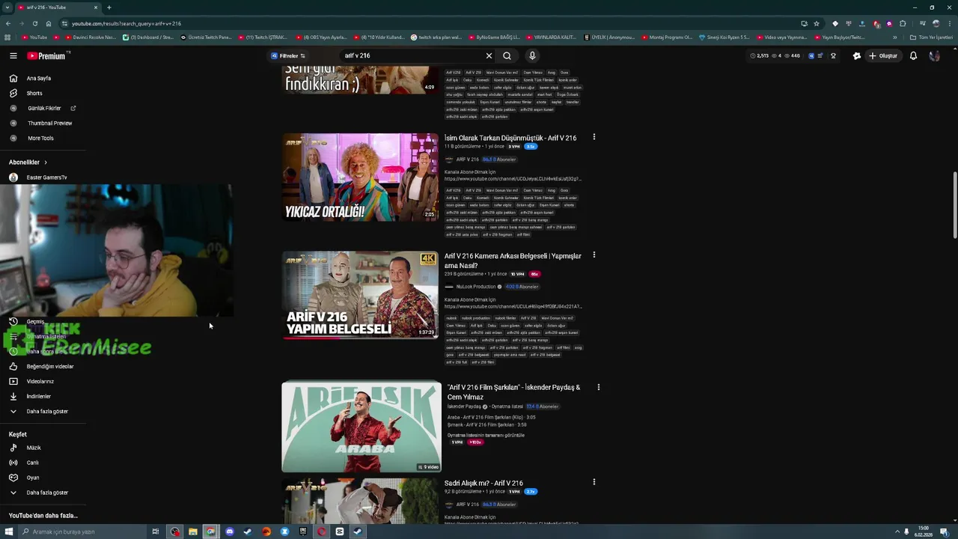This screenshot has width=958, height=539.
Task: Click the blue search extension icon near Oluştur
Action: pos(811,55)
